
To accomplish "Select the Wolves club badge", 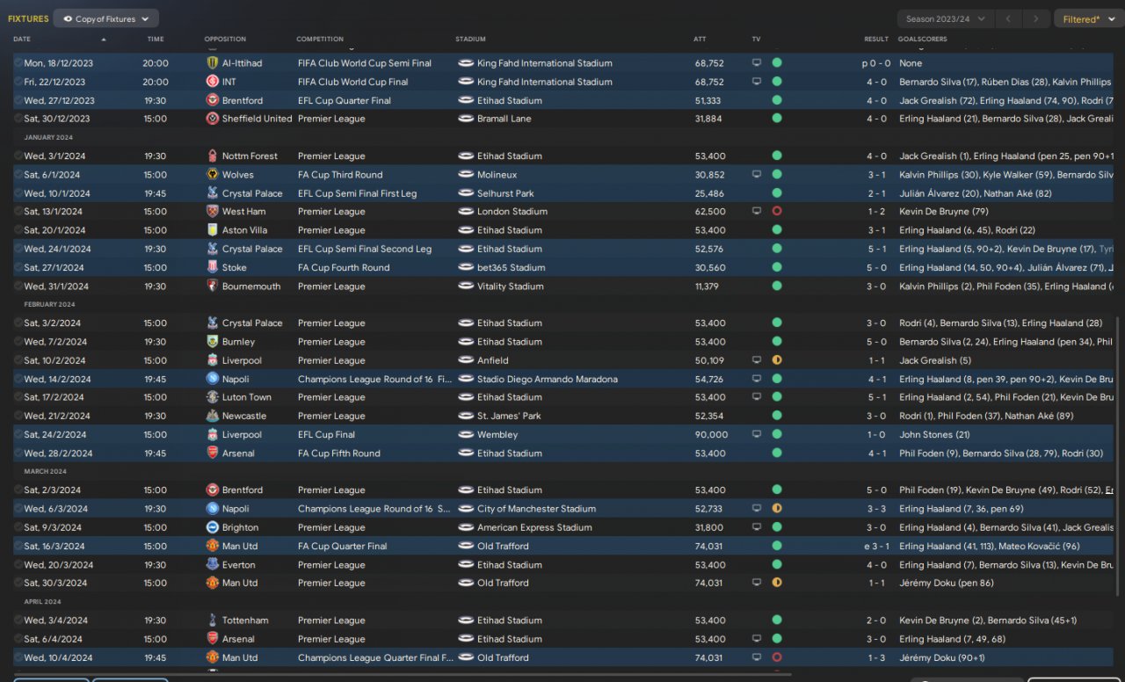I will pyautogui.click(x=212, y=175).
